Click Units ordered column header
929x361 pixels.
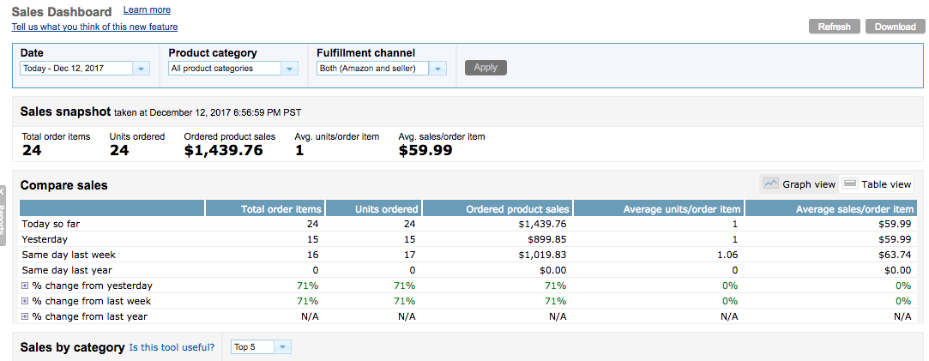pyautogui.click(x=374, y=209)
